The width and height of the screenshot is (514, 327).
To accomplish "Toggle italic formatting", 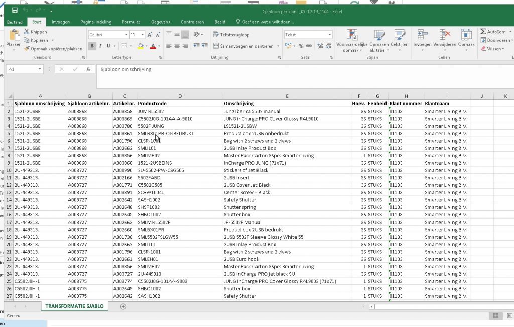I will pos(100,46).
